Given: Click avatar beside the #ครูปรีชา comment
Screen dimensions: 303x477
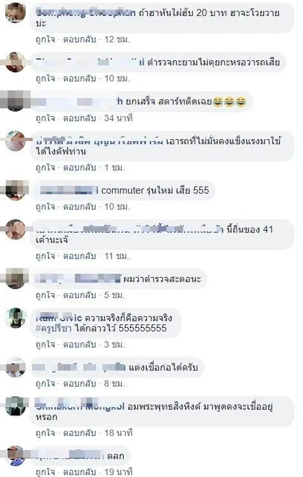Looking at the screenshot, I should (15, 317).
